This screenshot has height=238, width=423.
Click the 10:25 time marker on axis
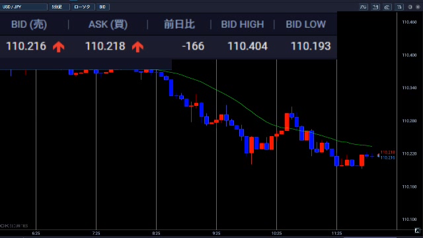[x=276, y=233]
